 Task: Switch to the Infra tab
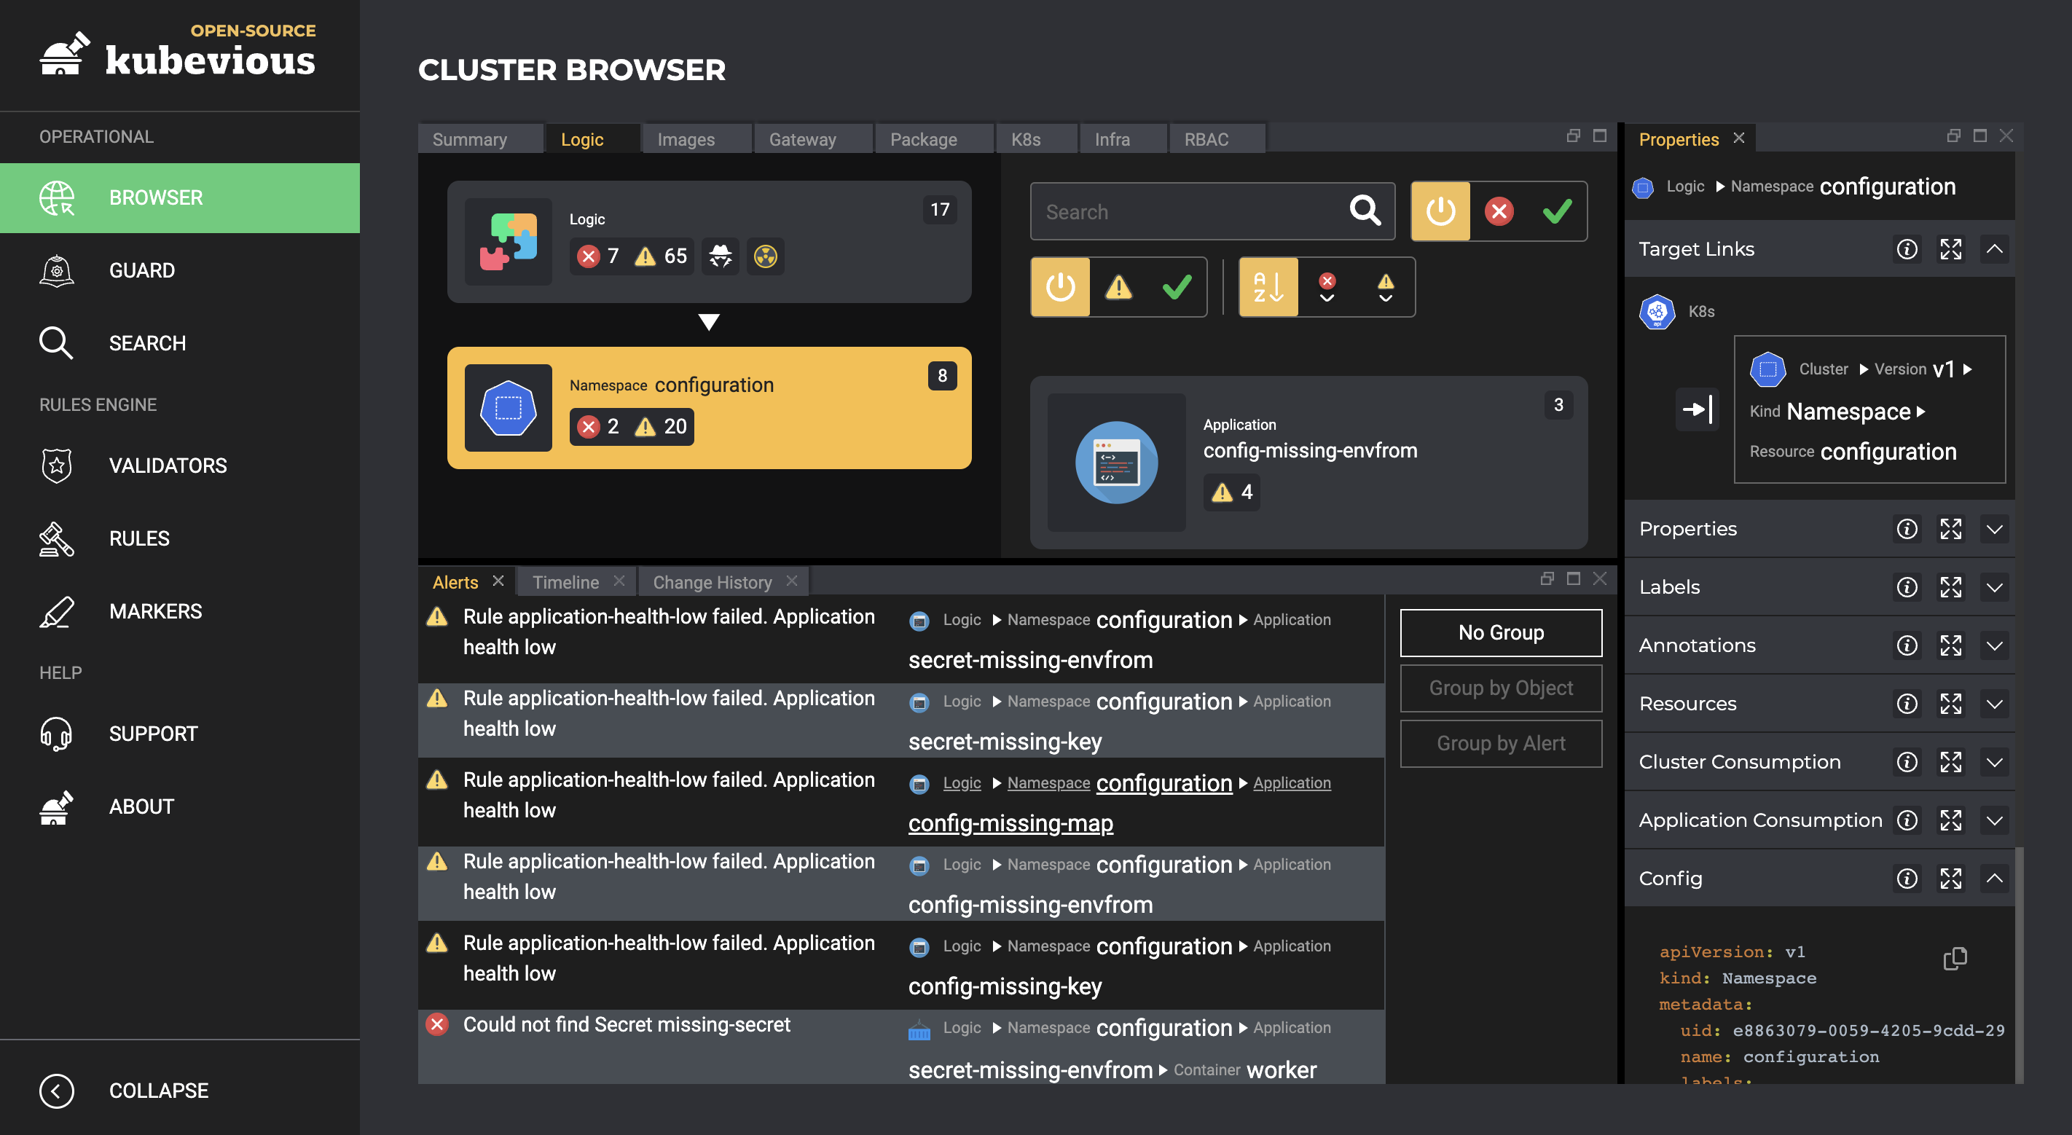pyautogui.click(x=1122, y=139)
